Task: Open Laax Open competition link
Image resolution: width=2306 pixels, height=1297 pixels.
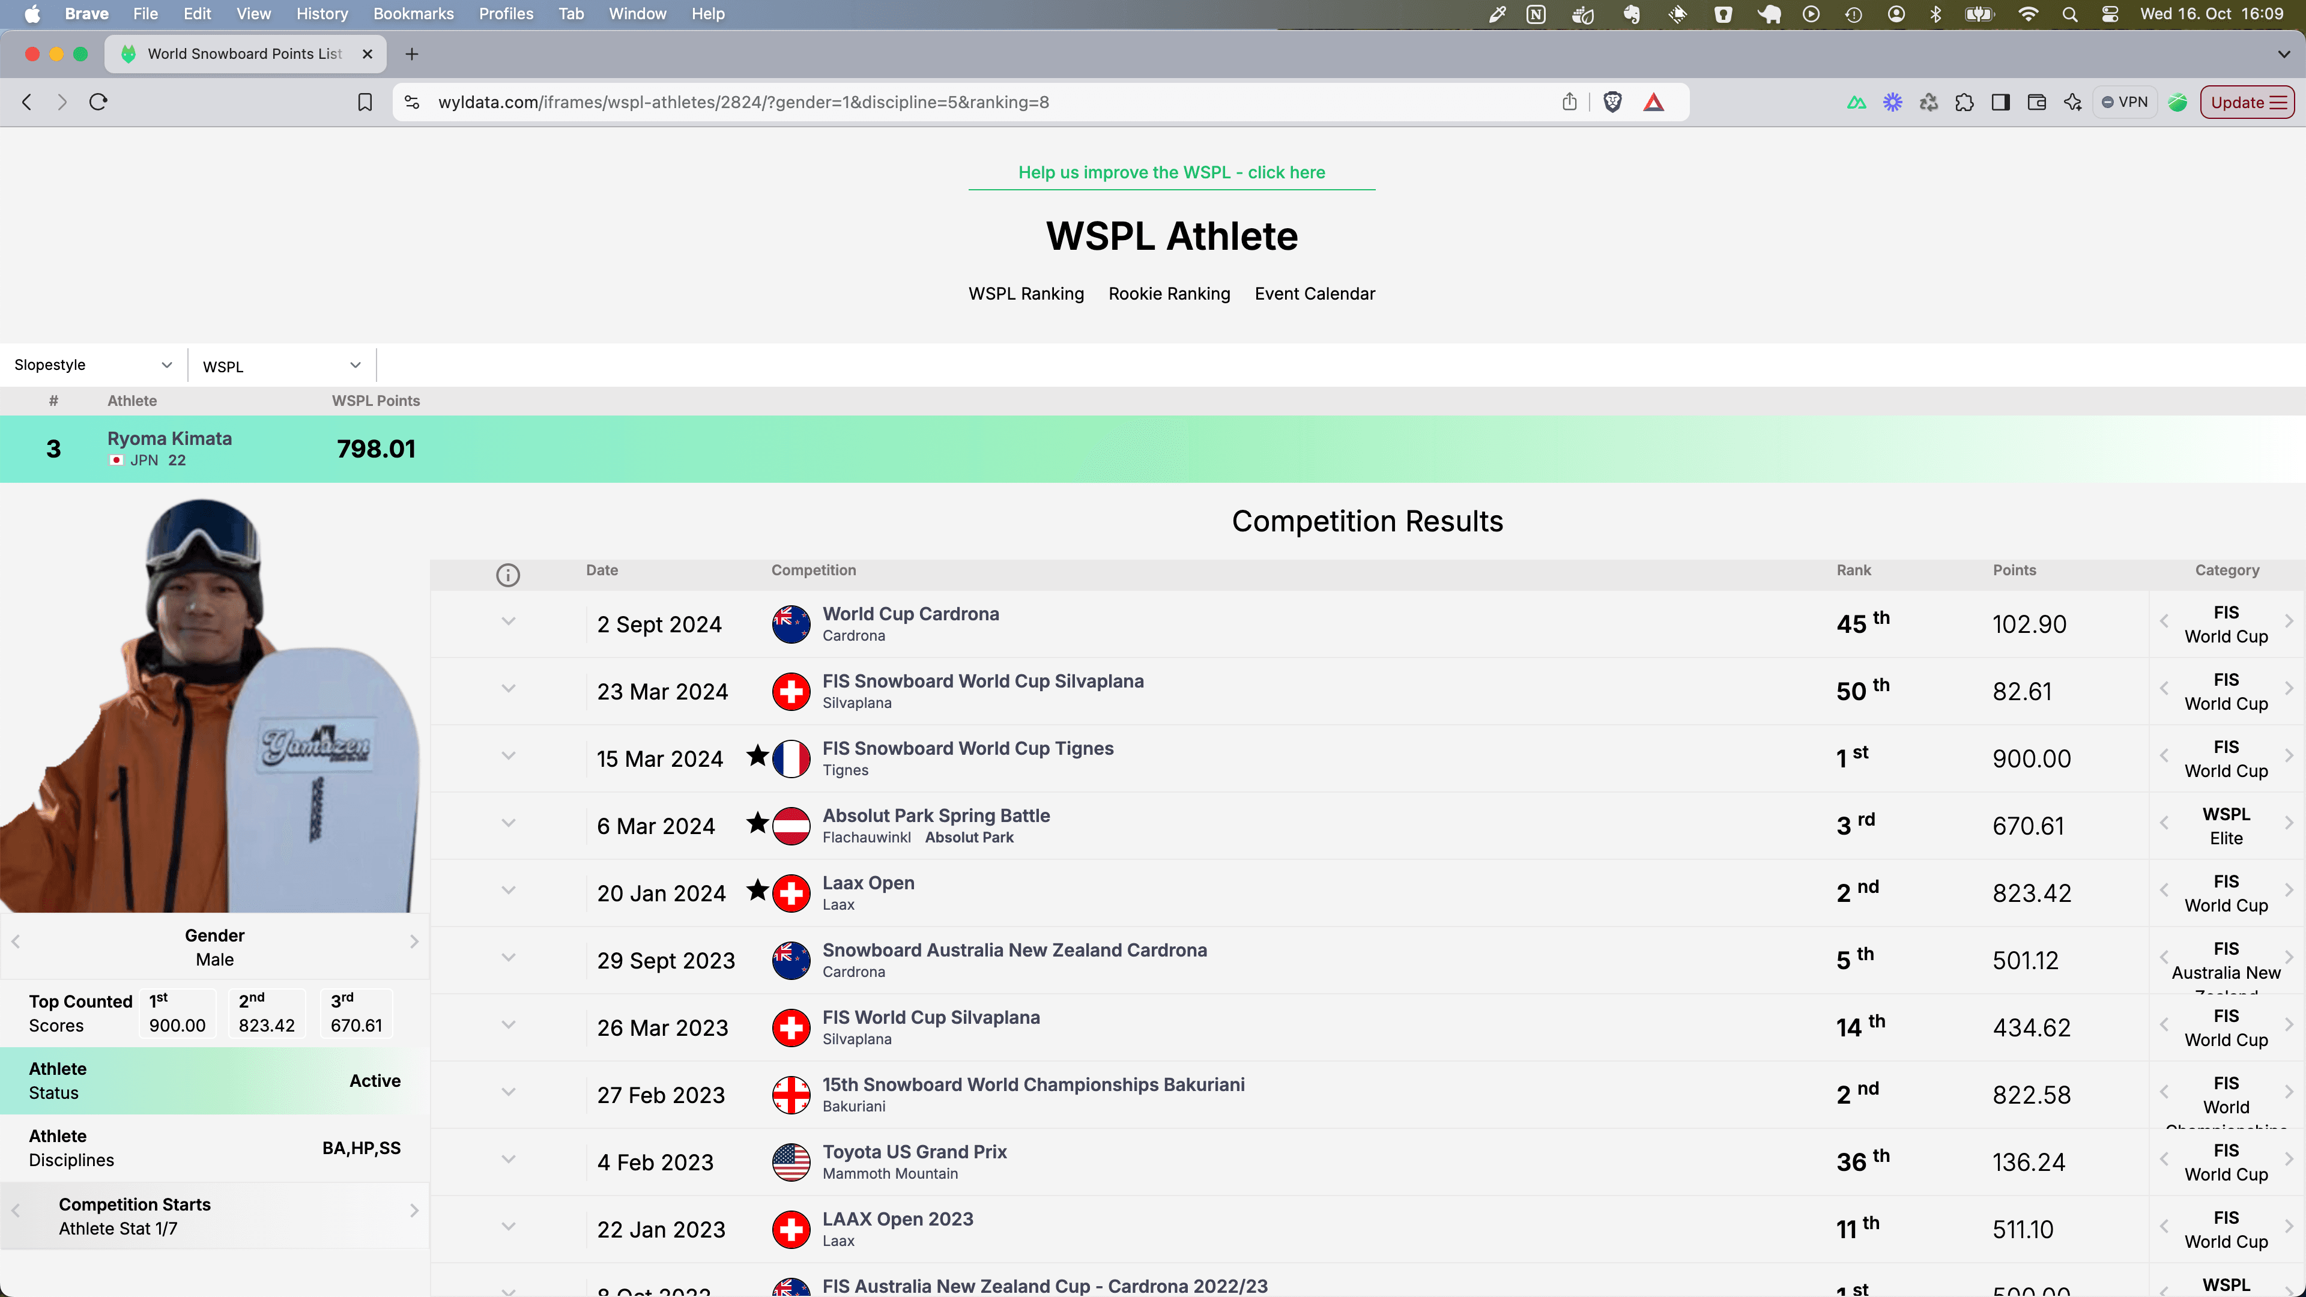Action: 868,883
